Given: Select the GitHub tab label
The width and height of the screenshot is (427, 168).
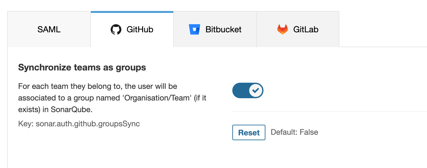Looking at the screenshot, I should 140,30.
